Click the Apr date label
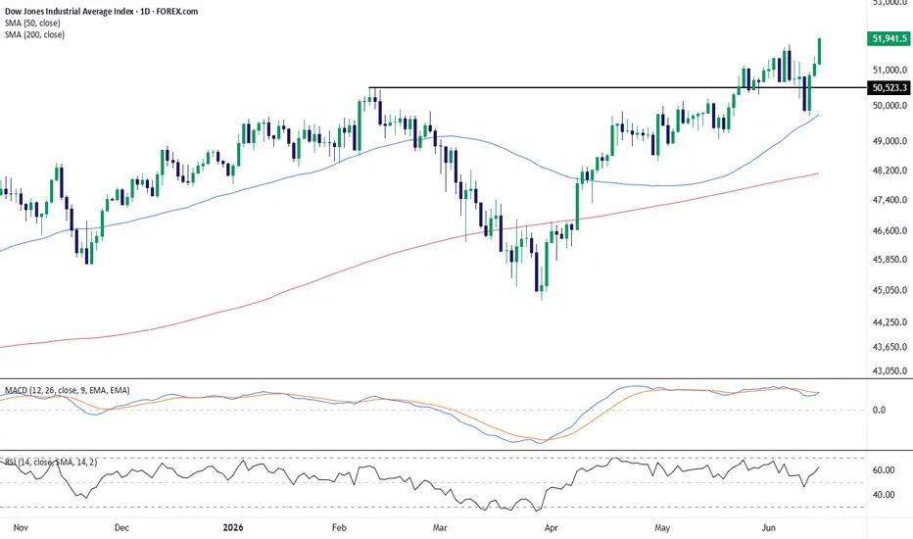 pyautogui.click(x=551, y=528)
